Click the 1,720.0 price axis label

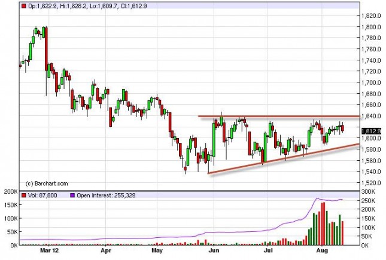pos(371,71)
